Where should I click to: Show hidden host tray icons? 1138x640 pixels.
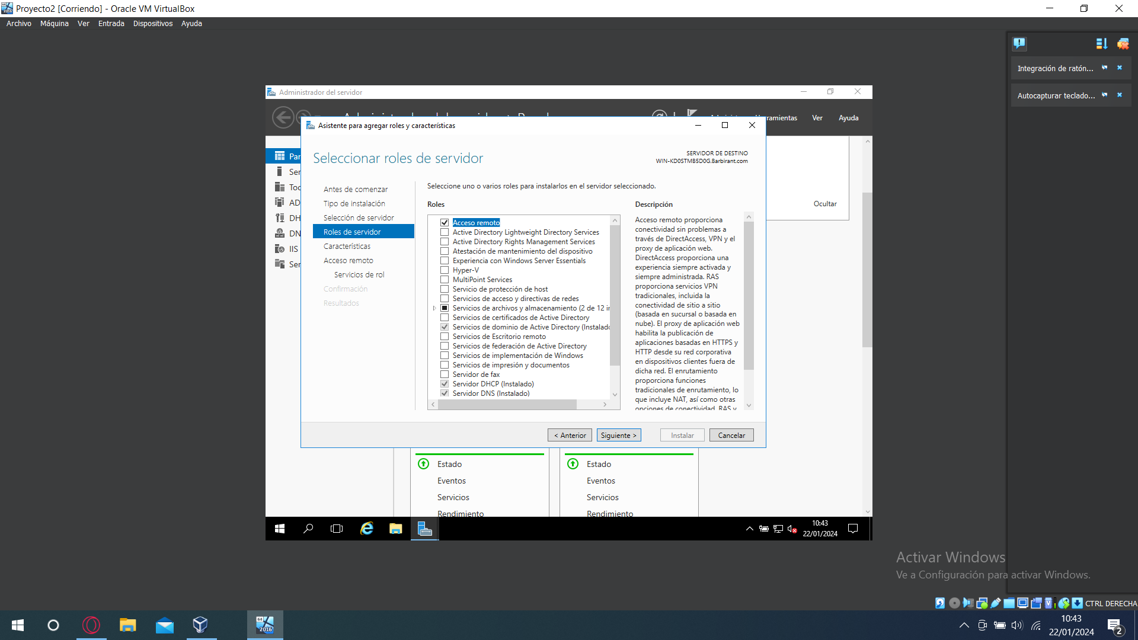pos(964,625)
